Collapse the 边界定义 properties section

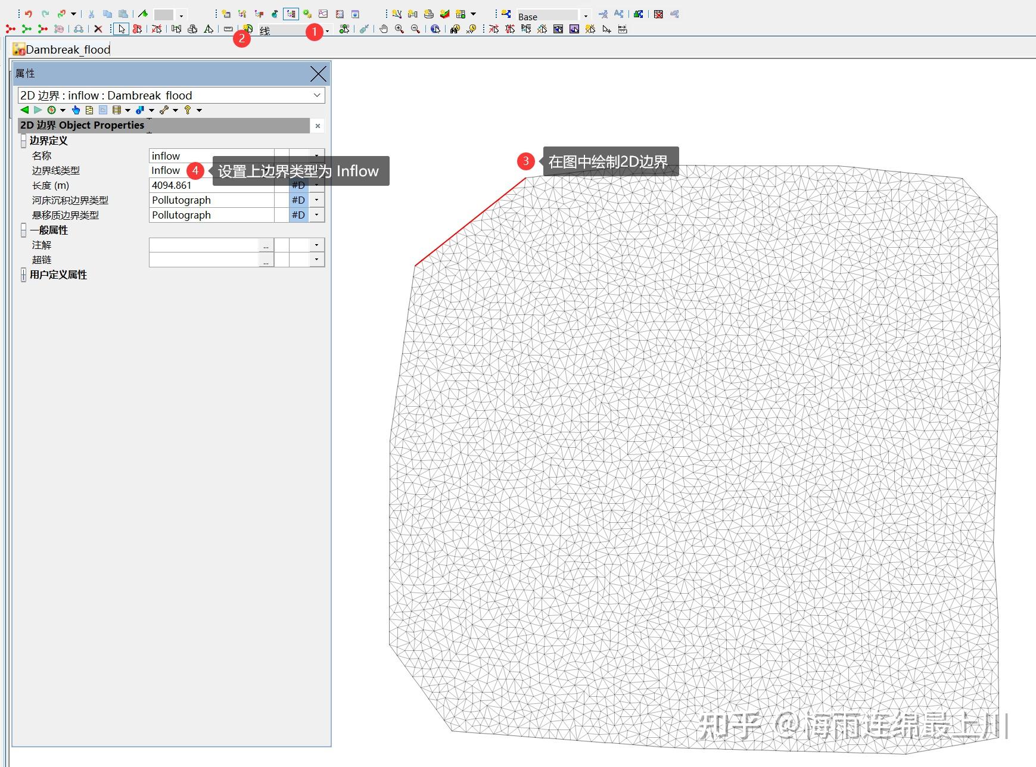pyautogui.click(x=22, y=141)
